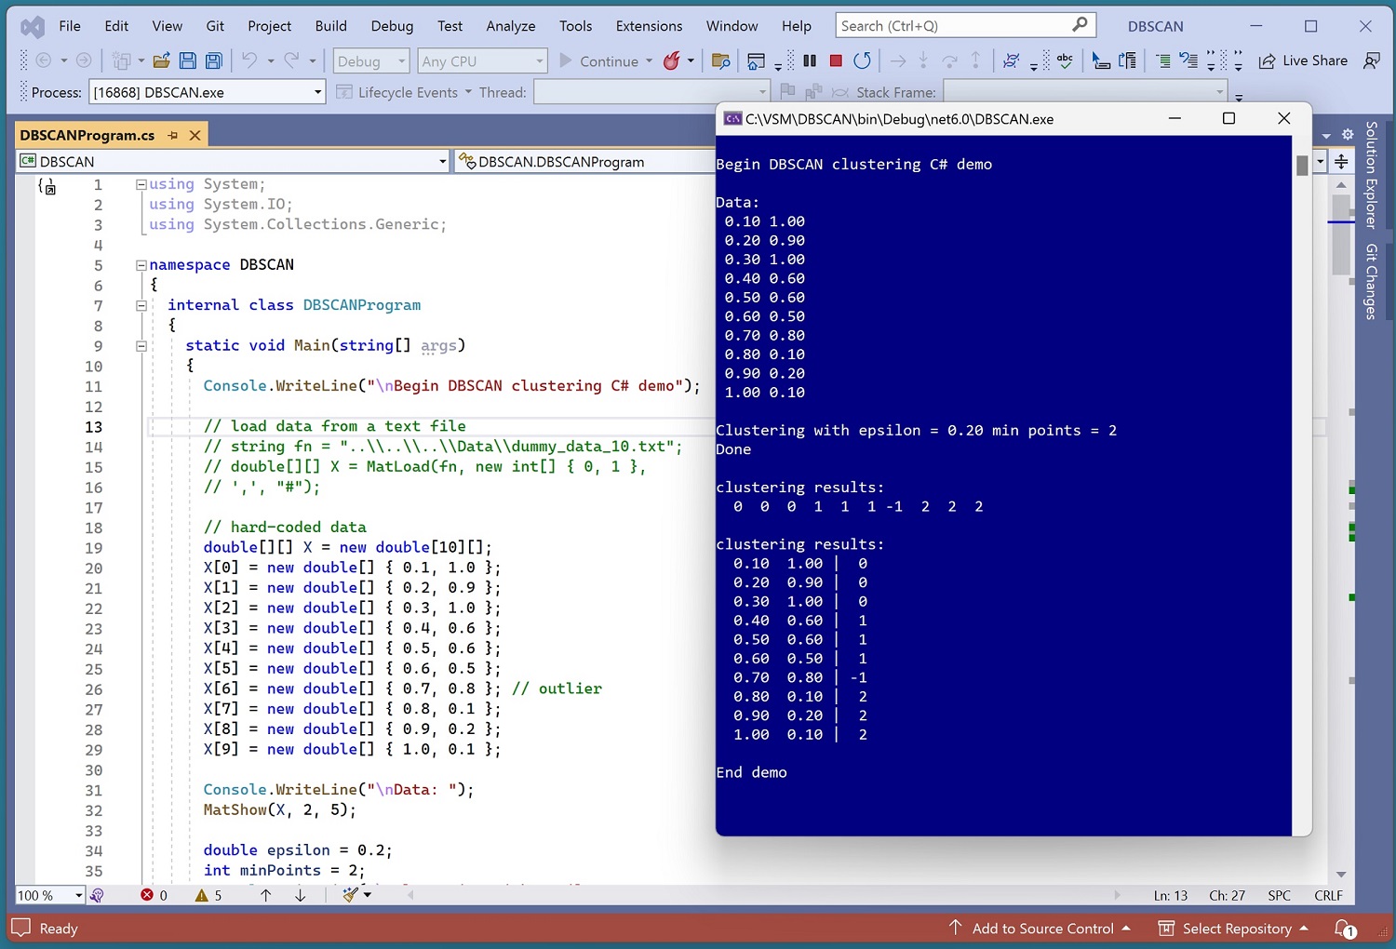The width and height of the screenshot is (1396, 949).
Task: Click the code cleanup broom icon
Action: (x=351, y=895)
